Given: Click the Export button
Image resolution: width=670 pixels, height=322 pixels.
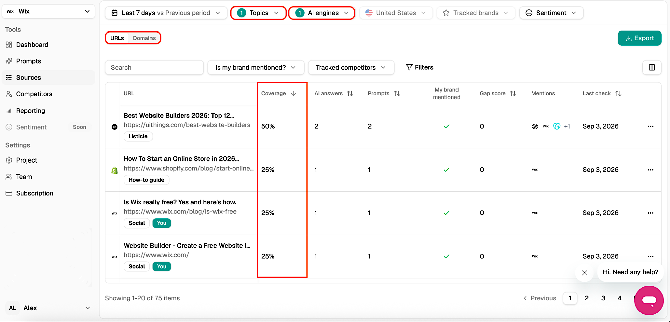Looking at the screenshot, I should point(639,38).
